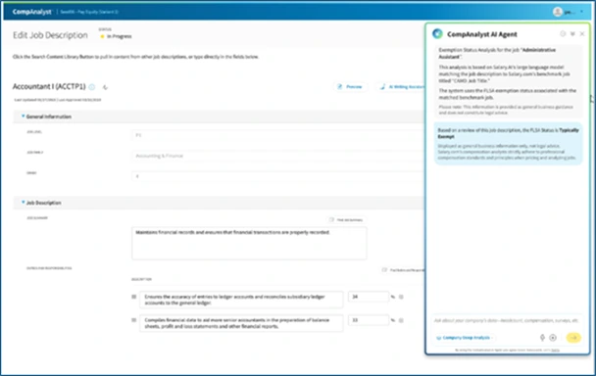The image size is (596, 376).
Task: Edit the compiles financial data duty text box
Action: click(x=241, y=323)
